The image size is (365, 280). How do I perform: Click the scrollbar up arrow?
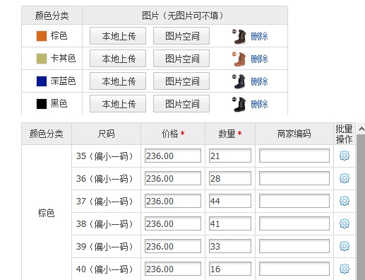coord(361,129)
